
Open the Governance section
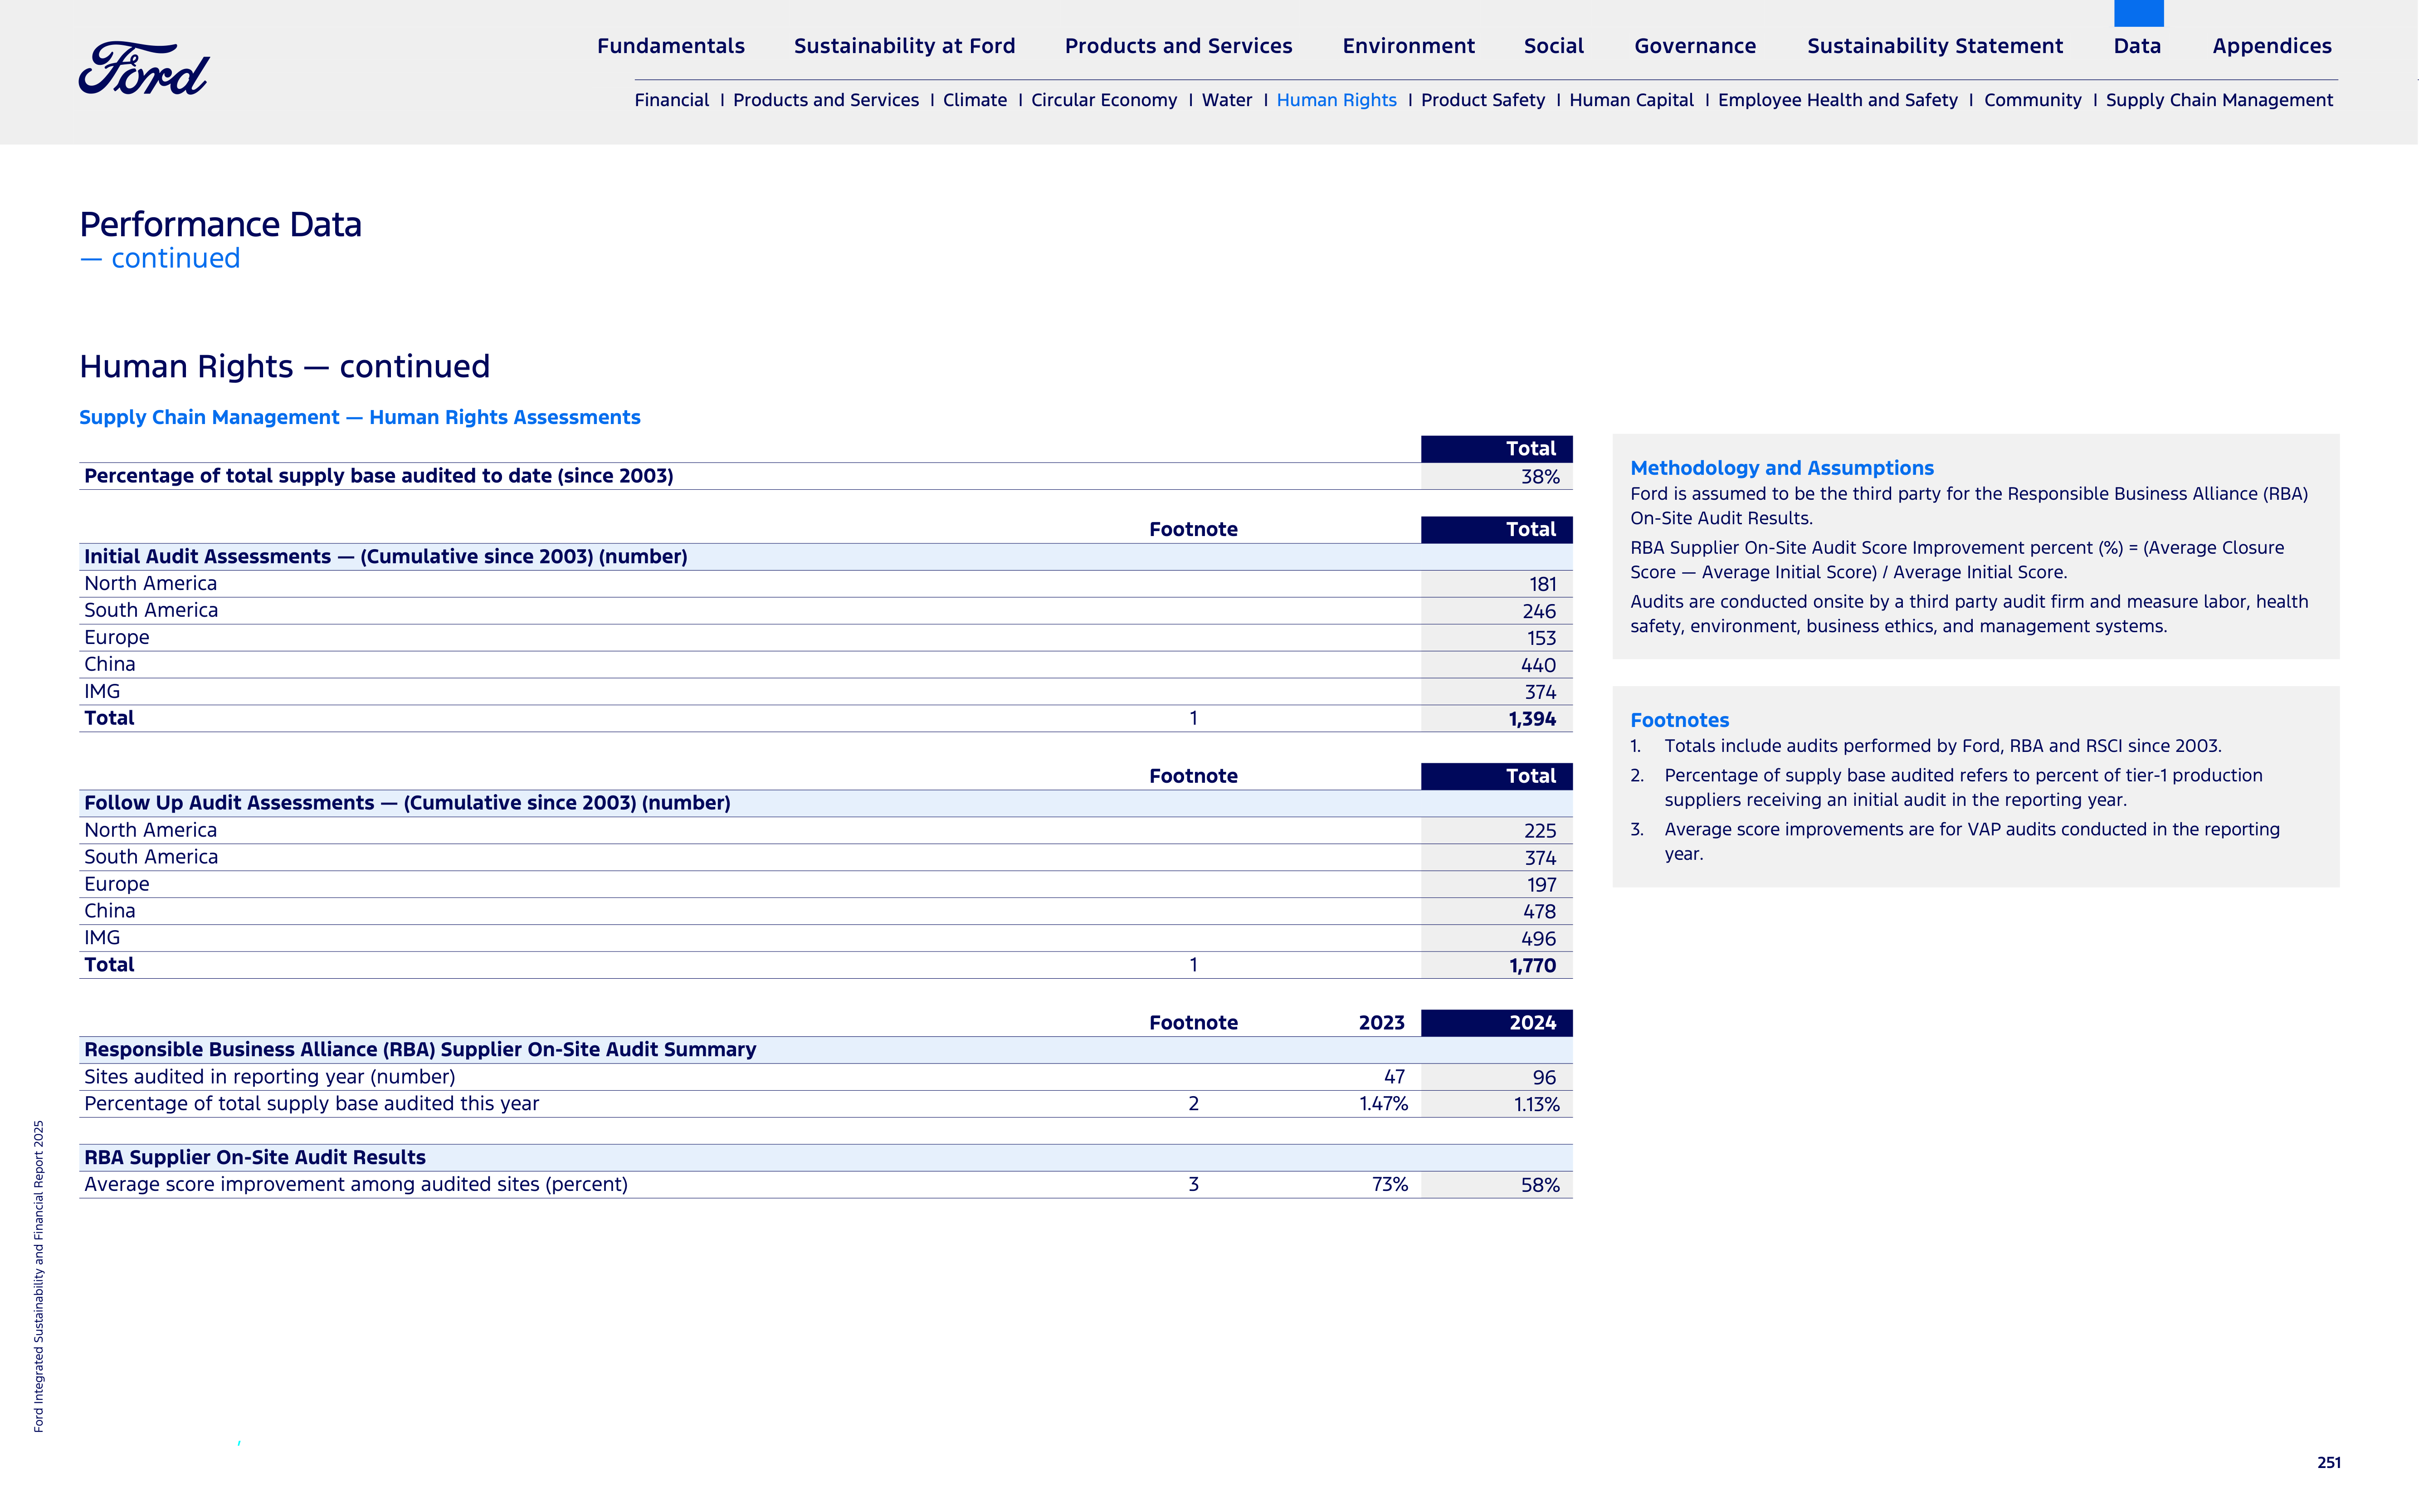click(1695, 46)
